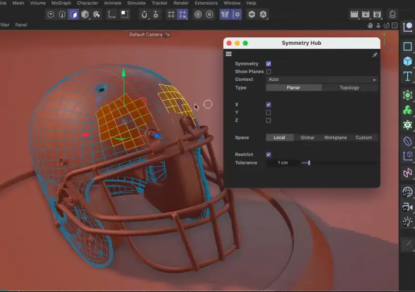Click the green cloner cubes icon
Screen dimensions: 415x292
407,110
